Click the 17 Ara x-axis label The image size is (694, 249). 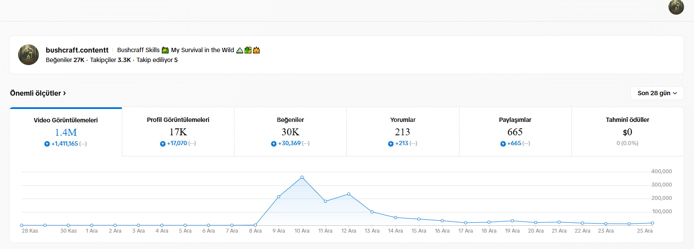tap(466, 231)
